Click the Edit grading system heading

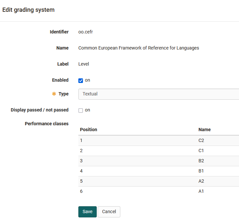click(x=29, y=10)
